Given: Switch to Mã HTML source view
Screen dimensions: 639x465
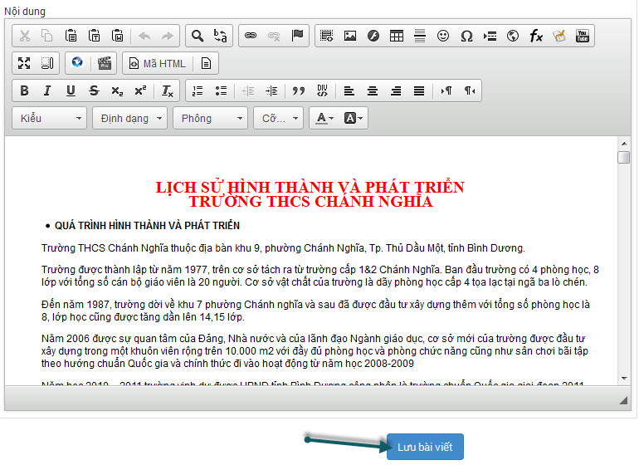Looking at the screenshot, I should pos(158,64).
